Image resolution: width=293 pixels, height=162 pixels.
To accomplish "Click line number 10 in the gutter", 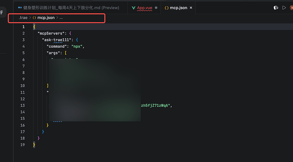I will (x=23, y=85).
